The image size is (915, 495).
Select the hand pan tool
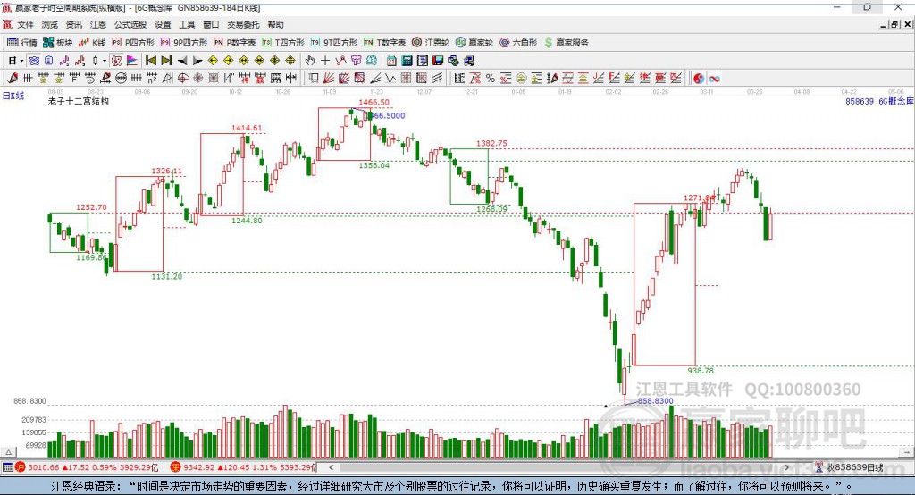click(x=309, y=61)
